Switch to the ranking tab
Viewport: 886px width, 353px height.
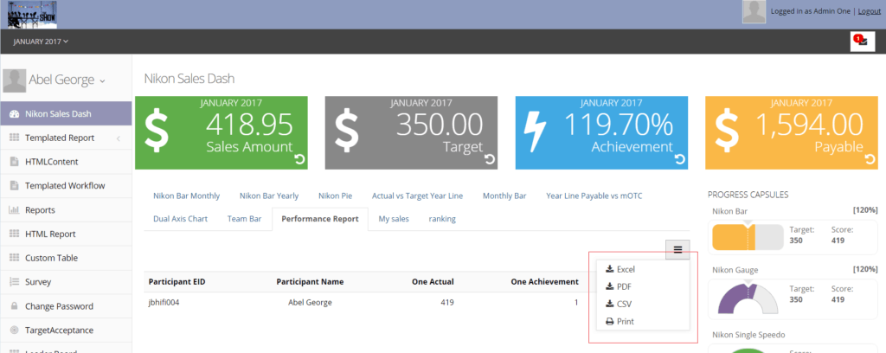coord(442,219)
